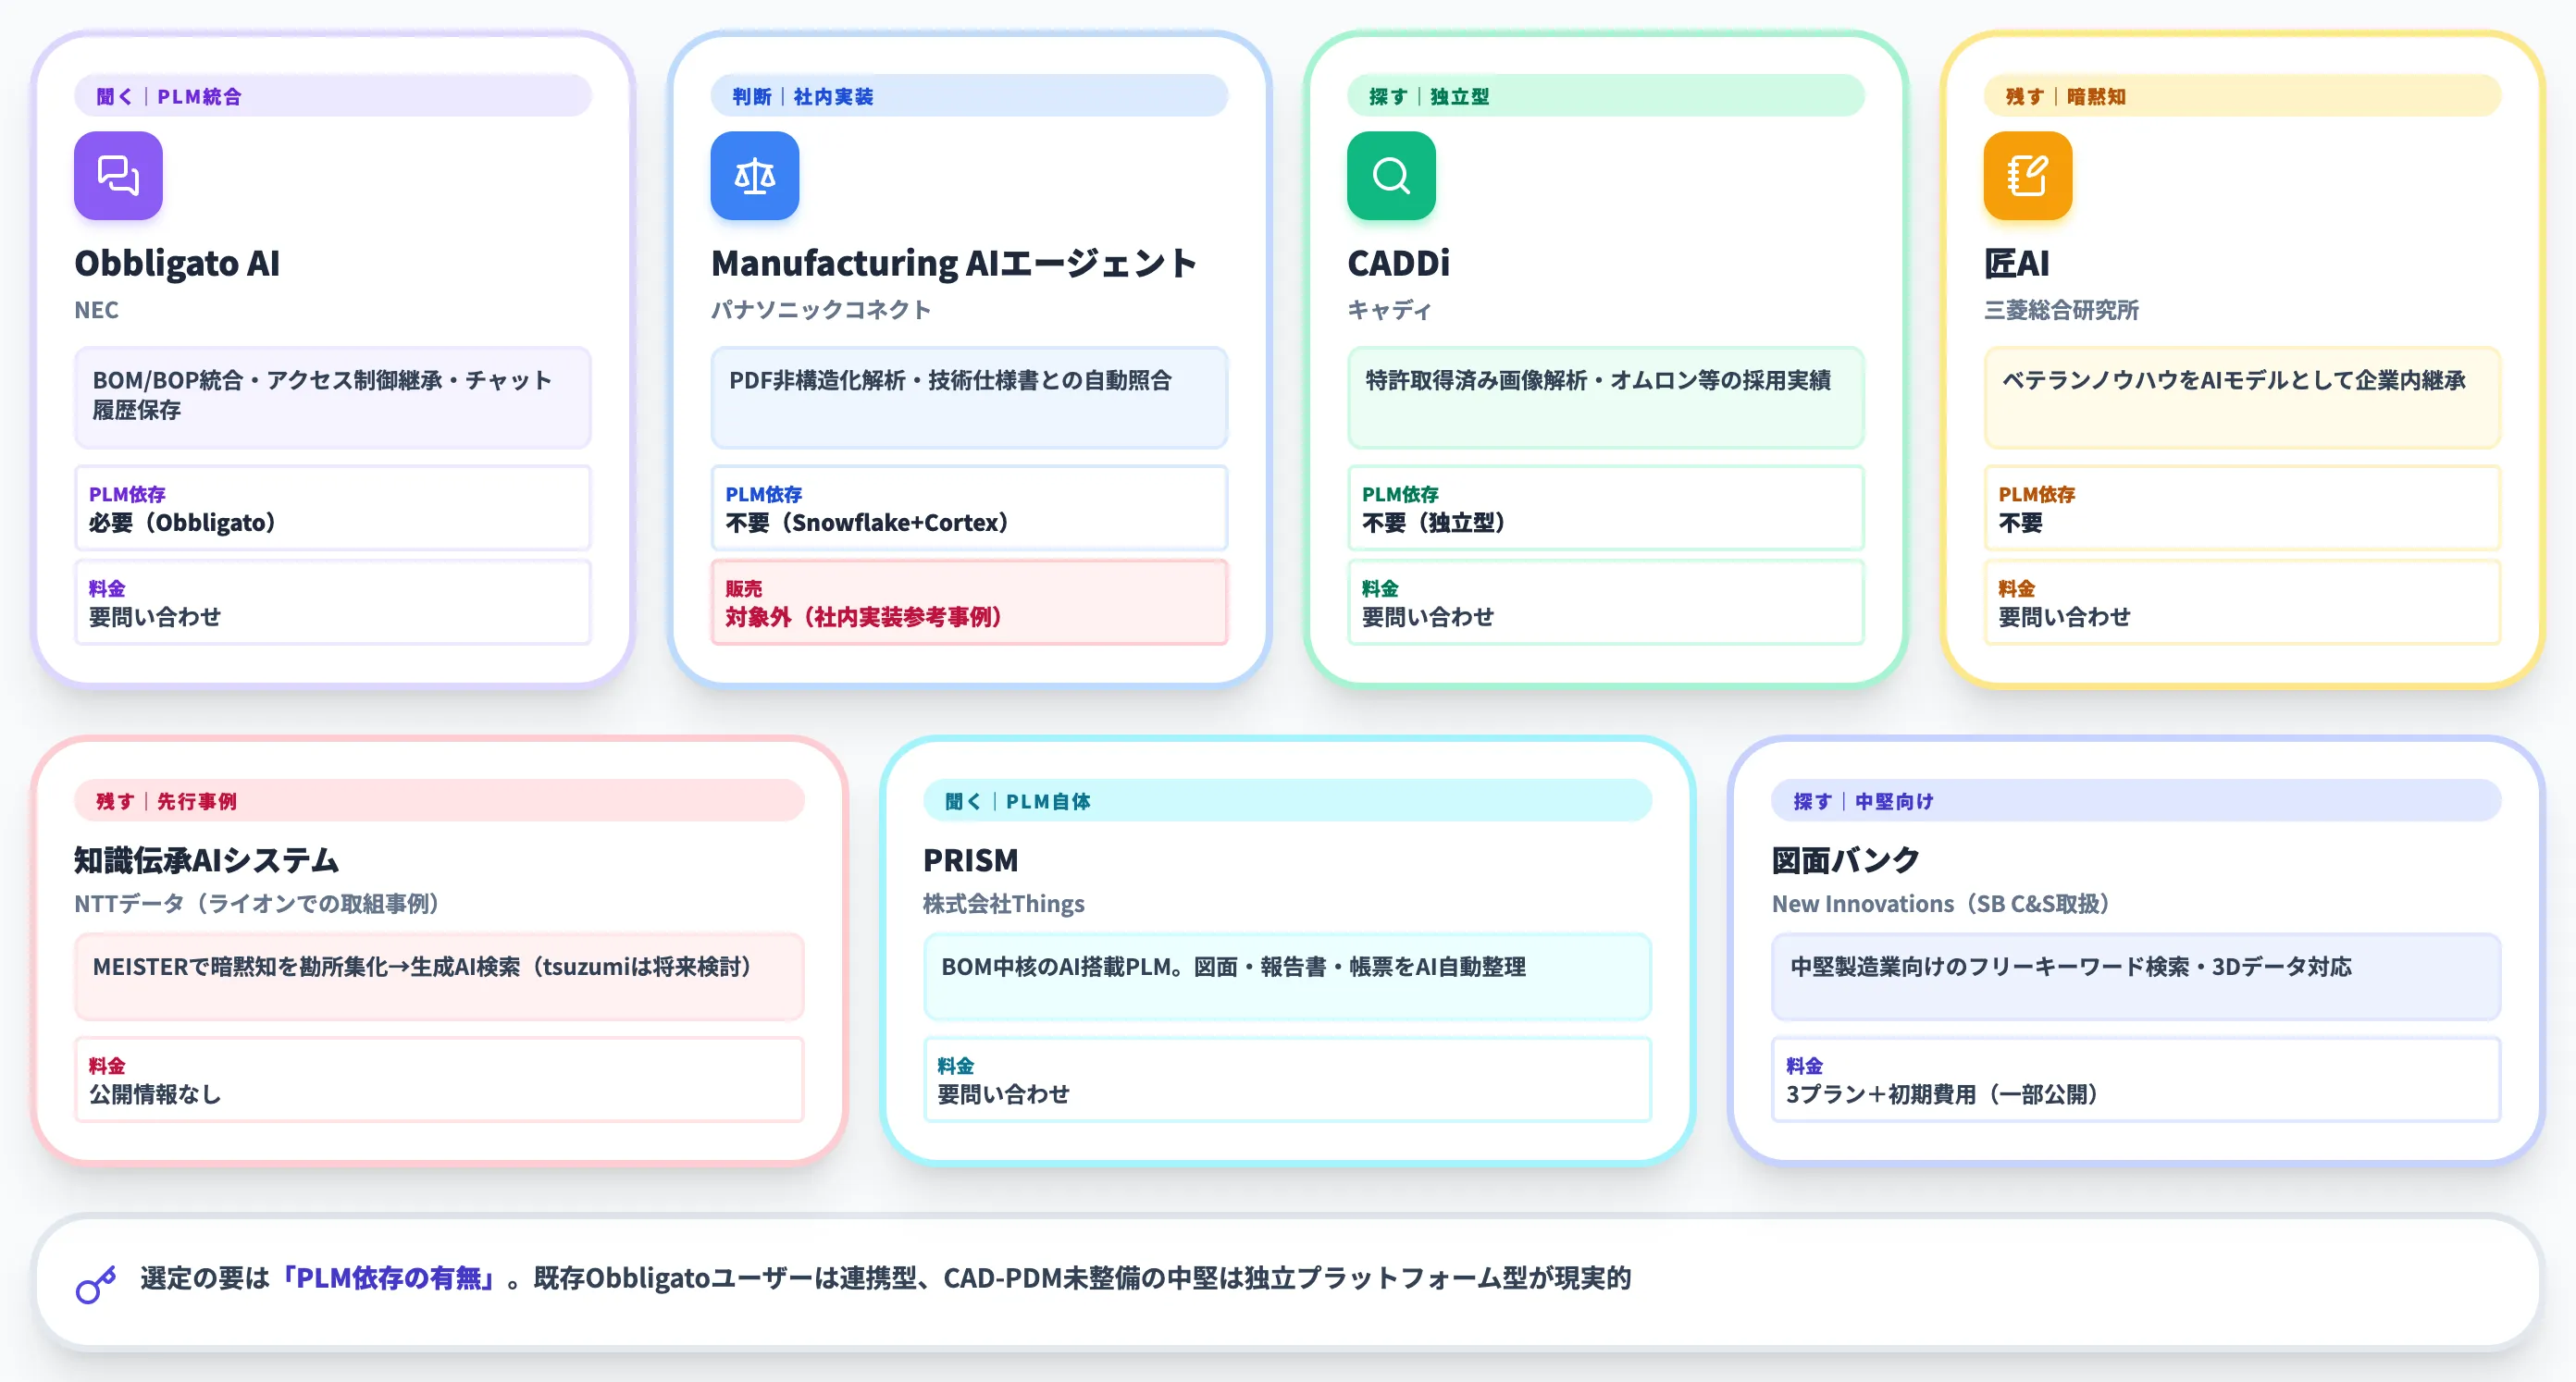Click the Obbligato AI title
This screenshot has width=2576, height=1382.
pyautogui.click(x=177, y=263)
